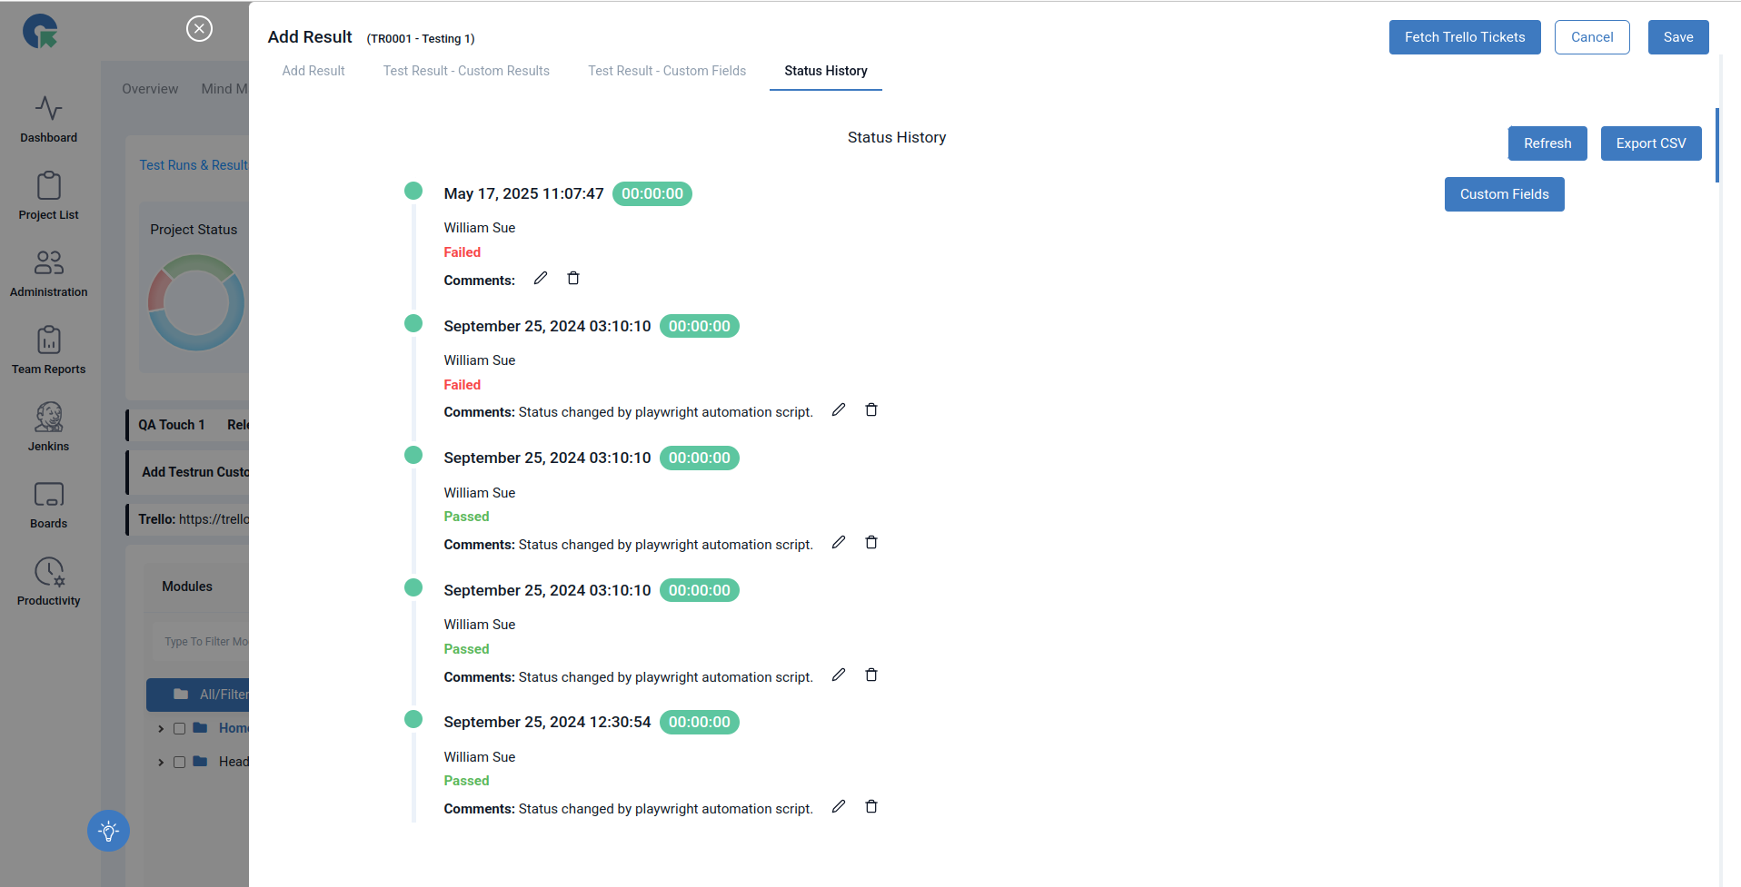Image resolution: width=1741 pixels, height=887 pixels.
Task: Switch to Test Result - Custom Results tab
Action: pos(466,71)
